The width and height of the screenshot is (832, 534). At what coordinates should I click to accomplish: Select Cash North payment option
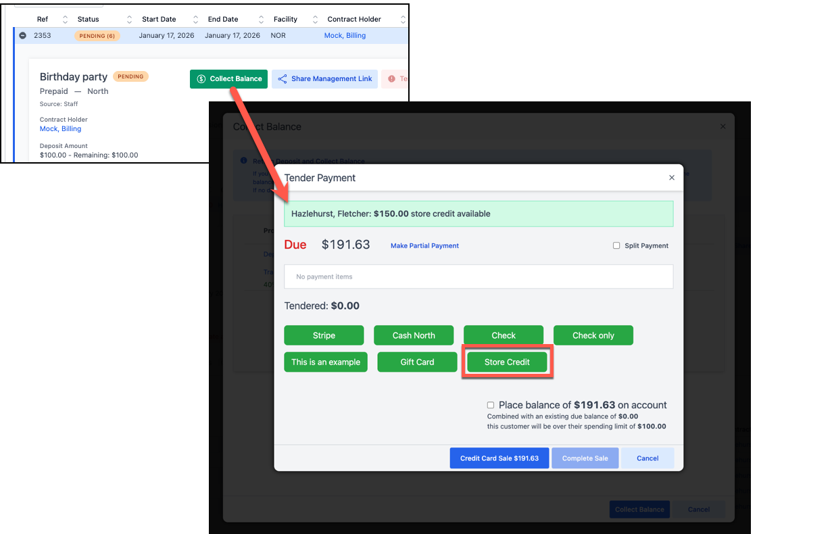pos(414,335)
